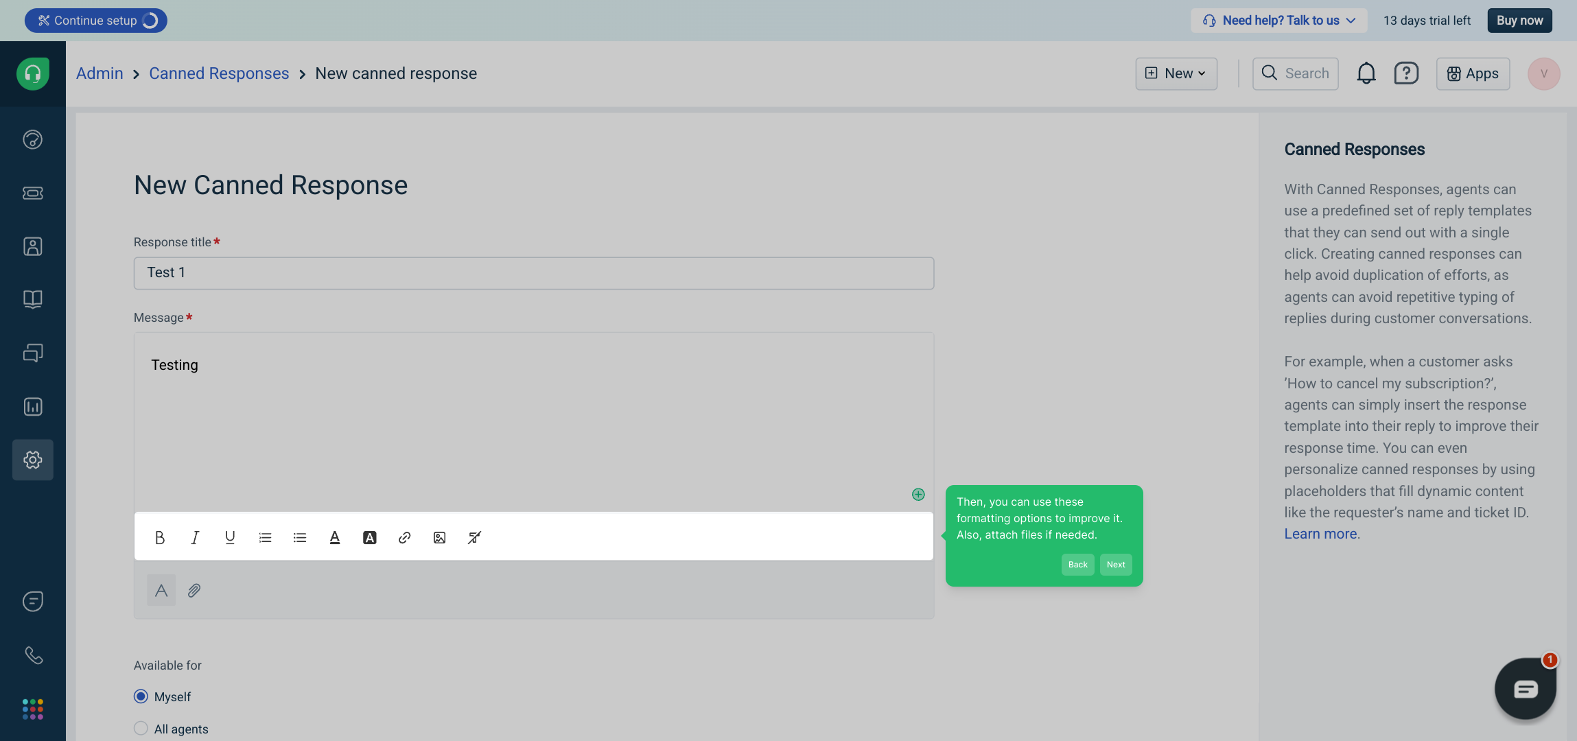Click the insert link icon

point(404,538)
